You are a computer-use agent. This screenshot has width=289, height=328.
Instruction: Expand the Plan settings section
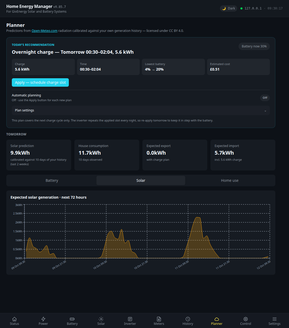(x=141, y=110)
